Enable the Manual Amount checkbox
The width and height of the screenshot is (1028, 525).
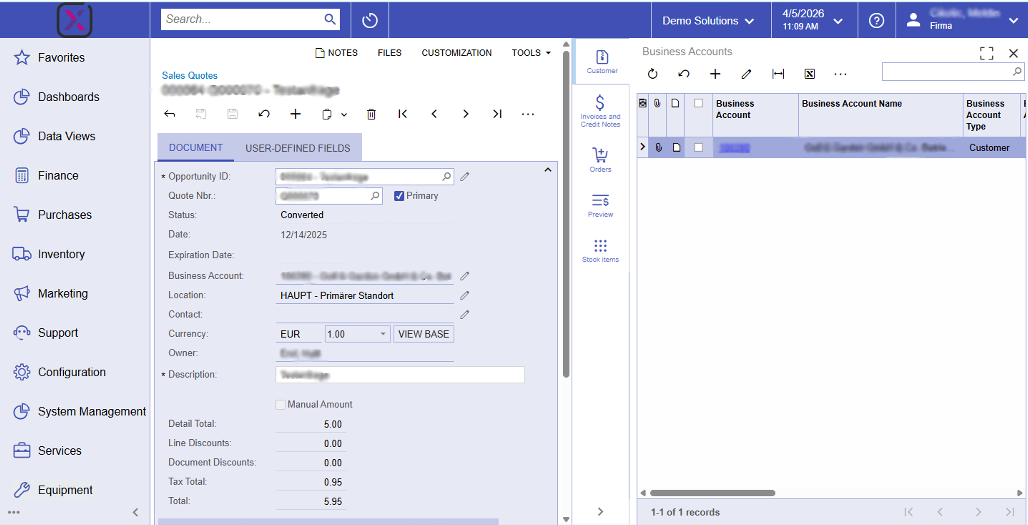280,404
